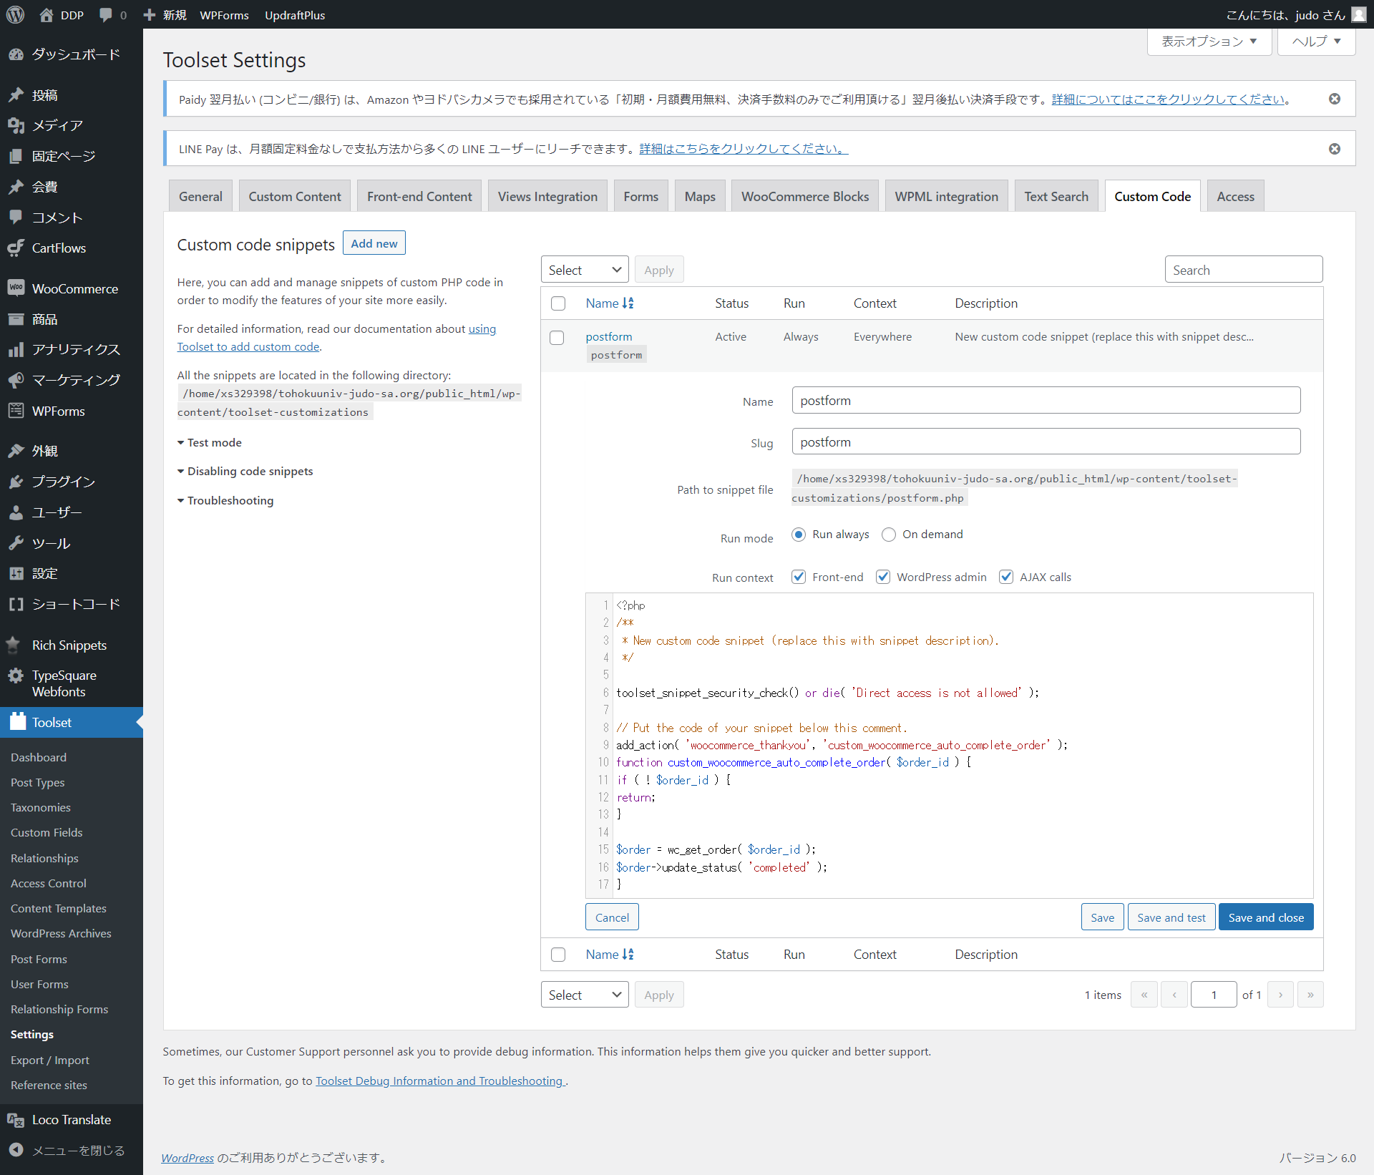
Task: Open Post Types in Toolset submenu
Action: [x=38, y=782]
